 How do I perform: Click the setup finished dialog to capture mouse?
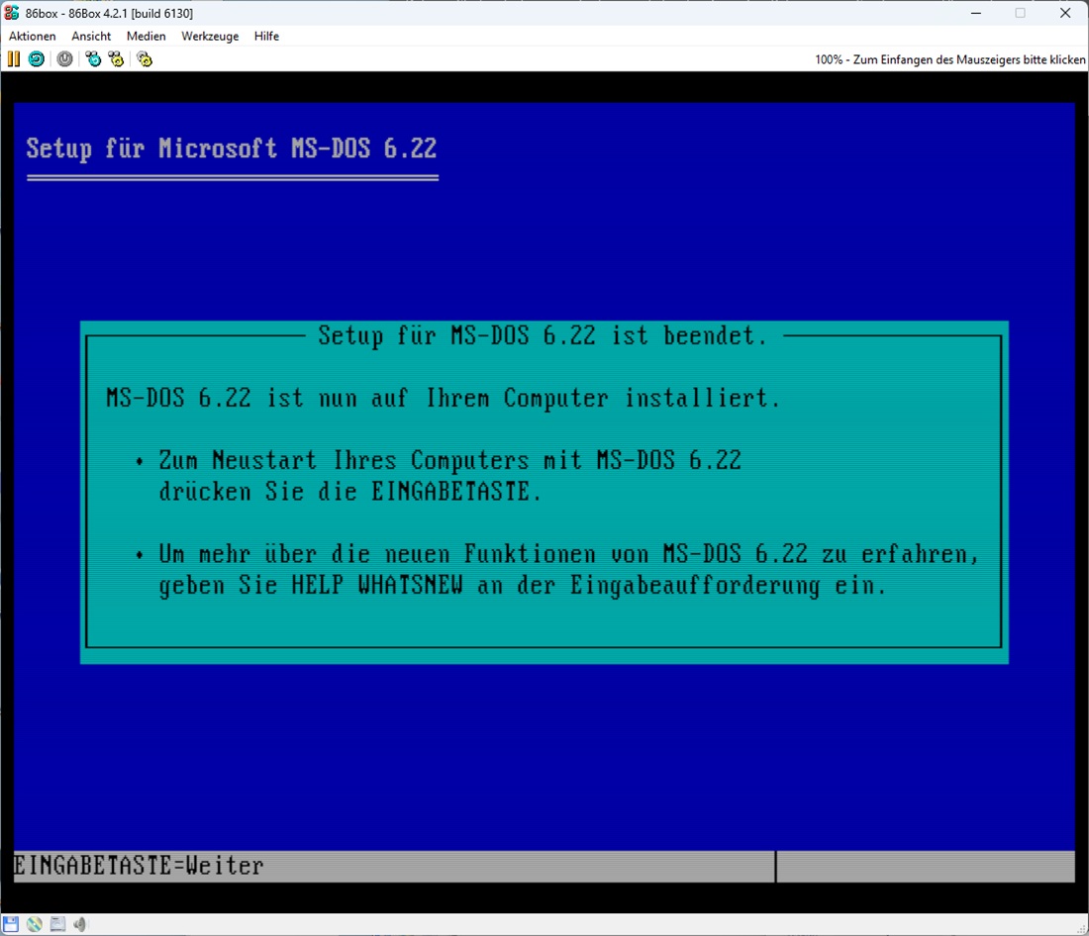click(544, 492)
